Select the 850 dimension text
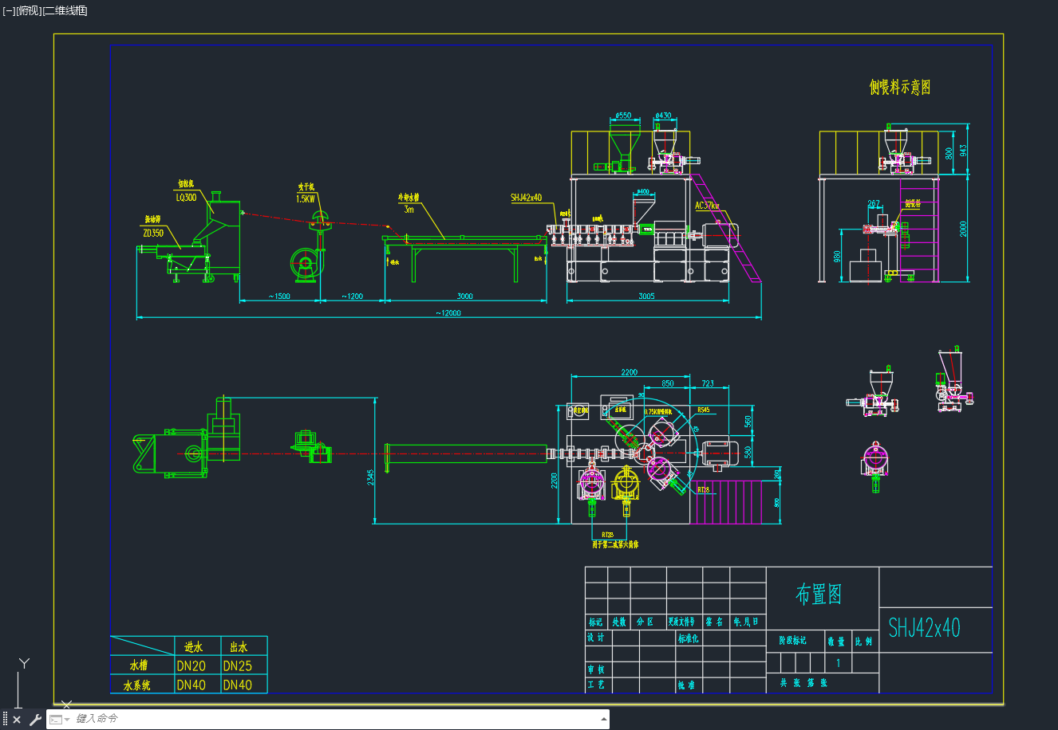The width and height of the screenshot is (1058, 730). pyautogui.click(x=668, y=383)
